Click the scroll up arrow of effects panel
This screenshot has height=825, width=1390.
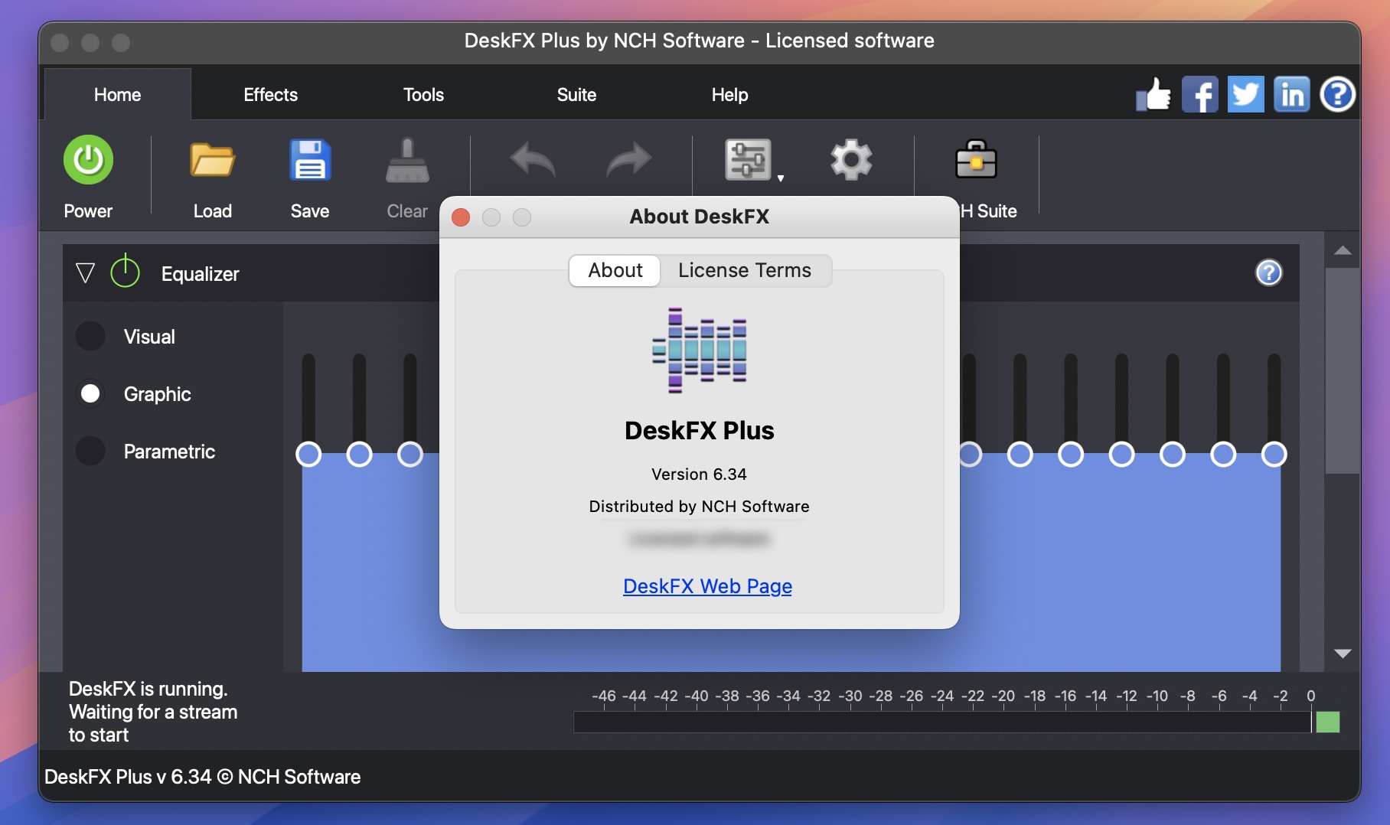(1343, 250)
